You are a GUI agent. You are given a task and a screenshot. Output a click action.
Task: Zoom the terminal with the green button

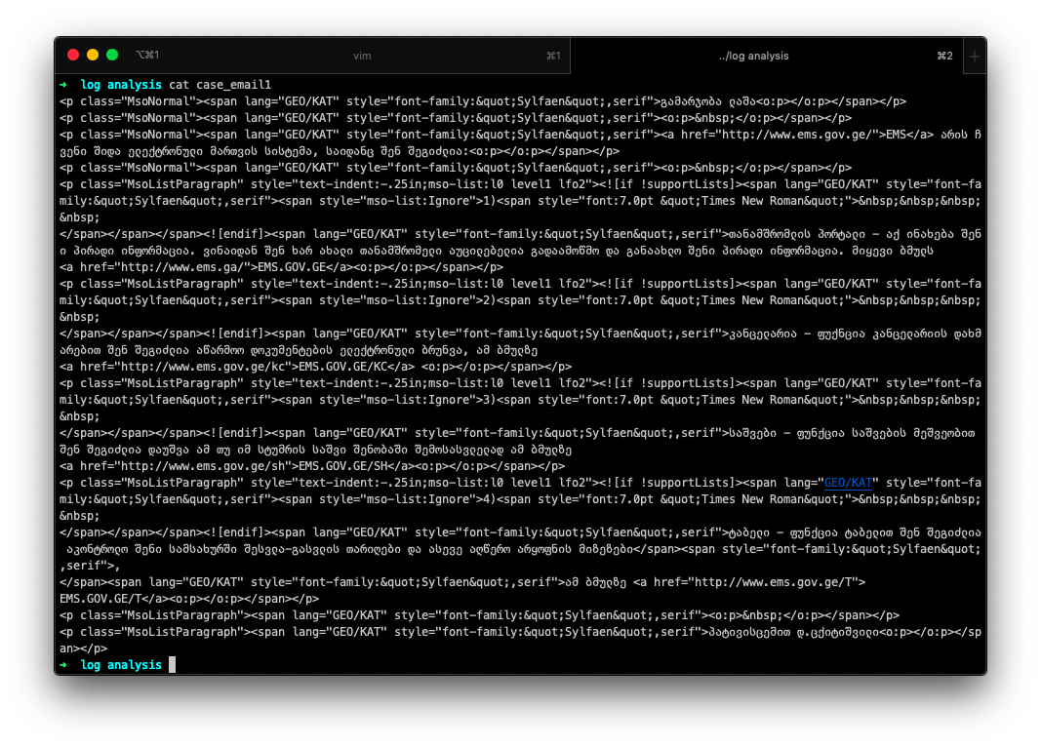pos(112,55)
